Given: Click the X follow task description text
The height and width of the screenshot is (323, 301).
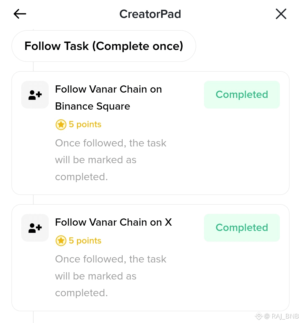Looking at the screenshot, I should tap(110, 276).
